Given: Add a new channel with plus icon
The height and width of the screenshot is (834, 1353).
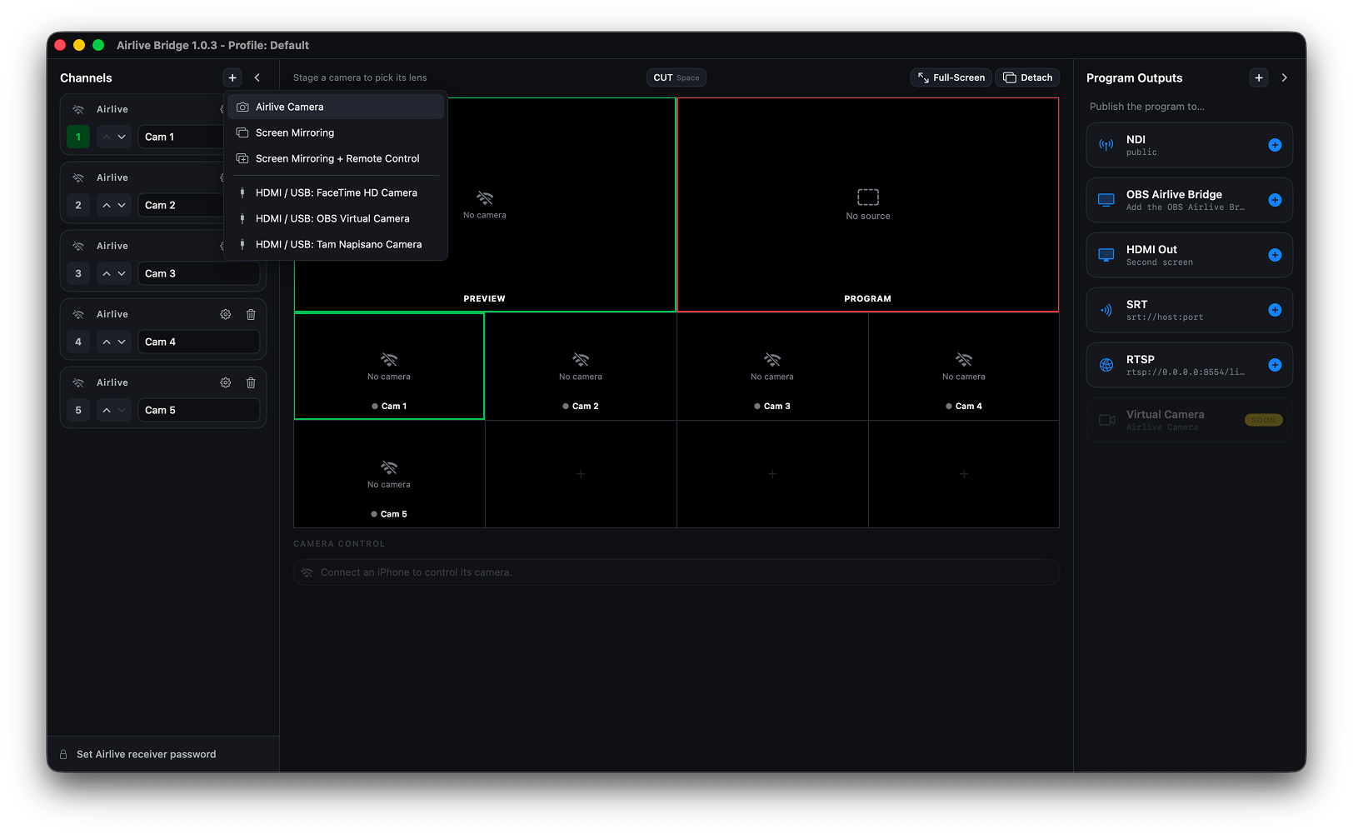Looking at the screenshot, I should (232, 77).
